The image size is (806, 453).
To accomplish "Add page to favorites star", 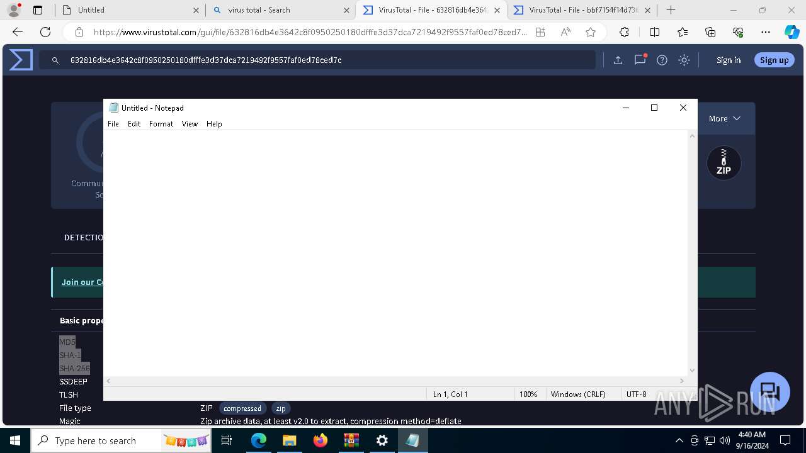I will [590, 32].
